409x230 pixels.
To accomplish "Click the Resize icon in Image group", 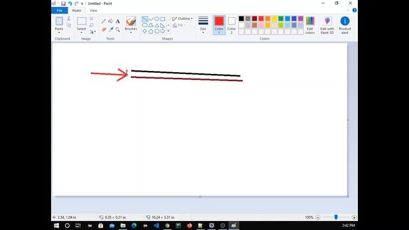I will [x=91, y=25].
